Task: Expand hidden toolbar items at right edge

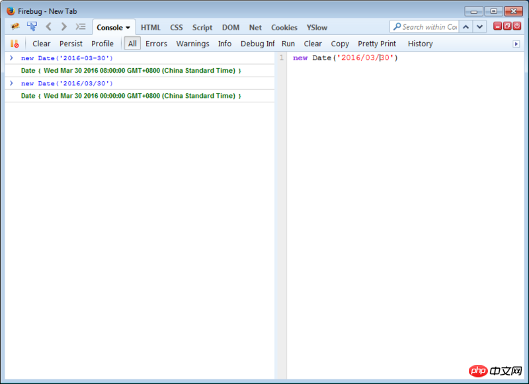Action: coord(516,44)
